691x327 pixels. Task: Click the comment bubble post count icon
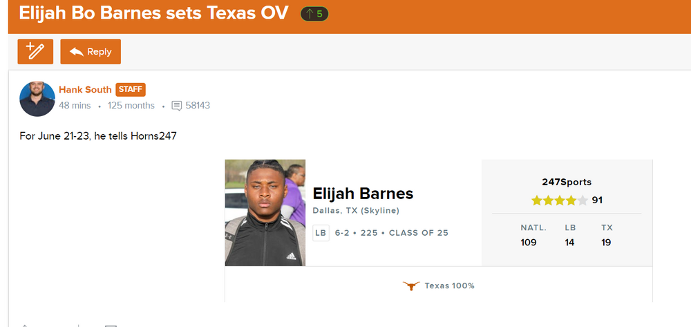click(177, 106)
